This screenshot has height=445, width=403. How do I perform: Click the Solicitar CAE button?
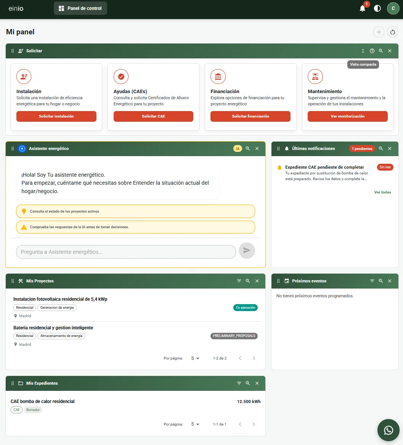tap(153, 116)
